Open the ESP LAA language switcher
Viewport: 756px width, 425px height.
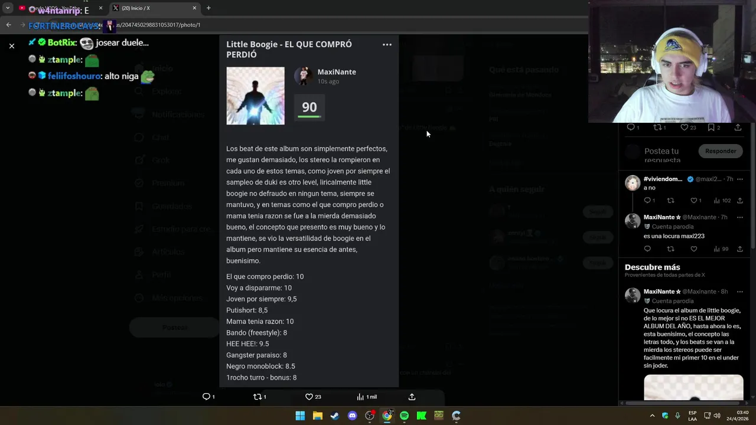[x=692, y=416]
